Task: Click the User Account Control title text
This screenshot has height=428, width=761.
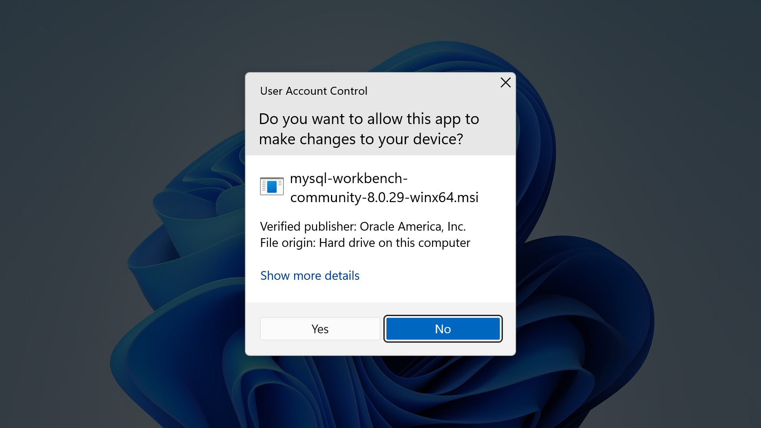Action: click(x=314, y=91)
